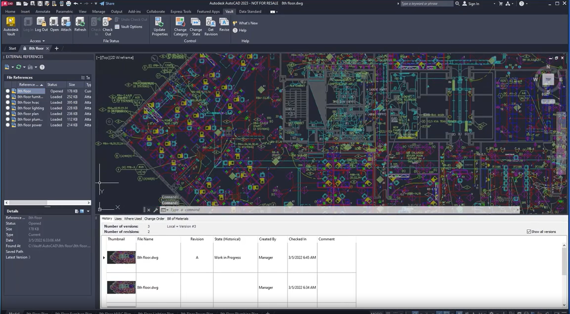Open the refresh dropdown arrow in the External References panel
This screenshot has width=570, height=314.
point(24,67)
